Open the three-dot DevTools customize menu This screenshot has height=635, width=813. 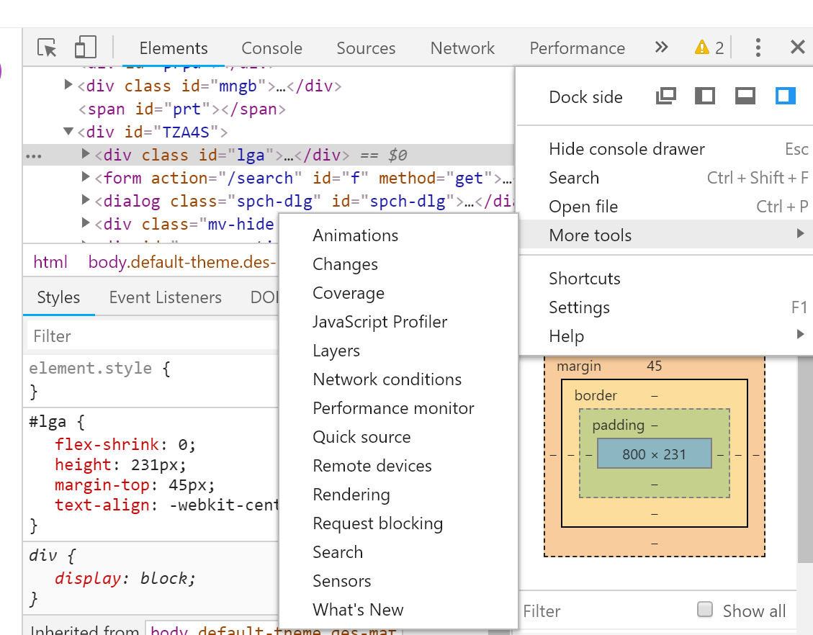[x=758, y=48]
